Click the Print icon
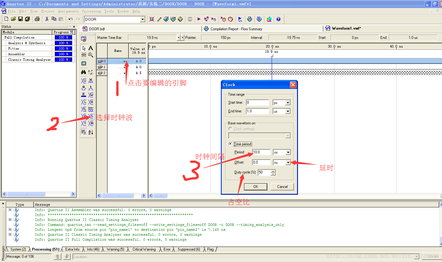Viewport: 442px width, 262px height. pyautogui.click(x=37, y=19)
